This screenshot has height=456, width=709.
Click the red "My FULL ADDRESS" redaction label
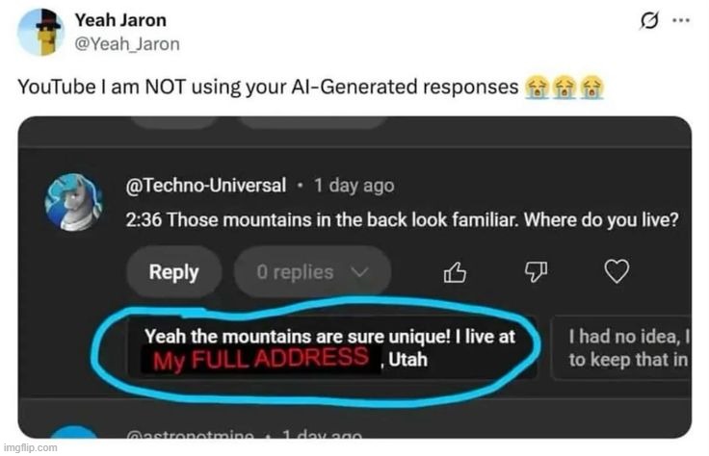tap(262, 359)
